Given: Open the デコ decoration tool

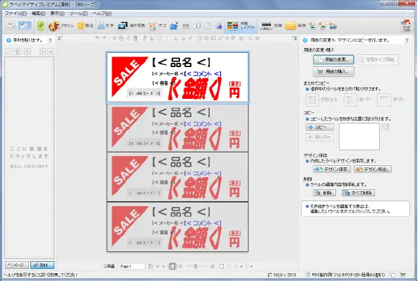Looking at the screenshot, I should [157, 26].
